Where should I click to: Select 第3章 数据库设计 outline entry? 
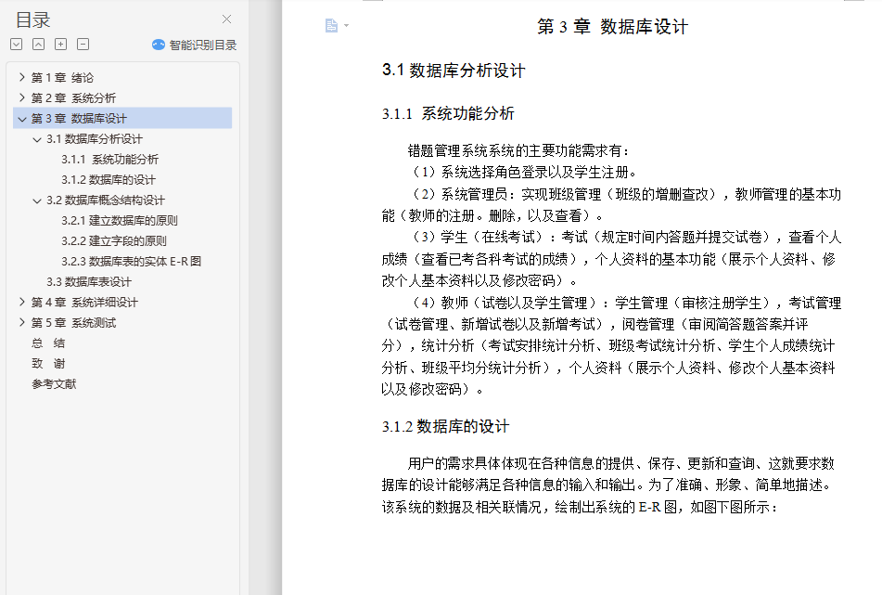[80, 118]
